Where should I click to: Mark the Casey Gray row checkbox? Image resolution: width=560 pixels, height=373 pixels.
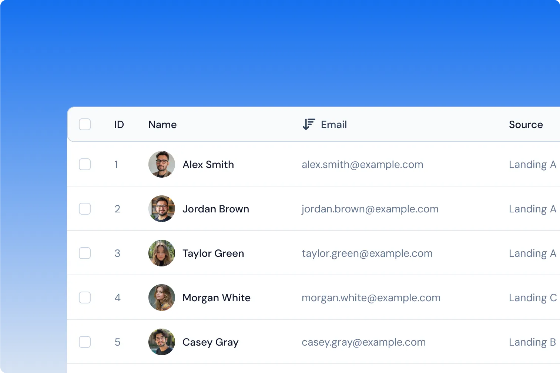click(x=85, y=342)
